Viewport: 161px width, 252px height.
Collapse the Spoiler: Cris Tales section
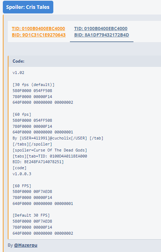[x=28, y=7]
